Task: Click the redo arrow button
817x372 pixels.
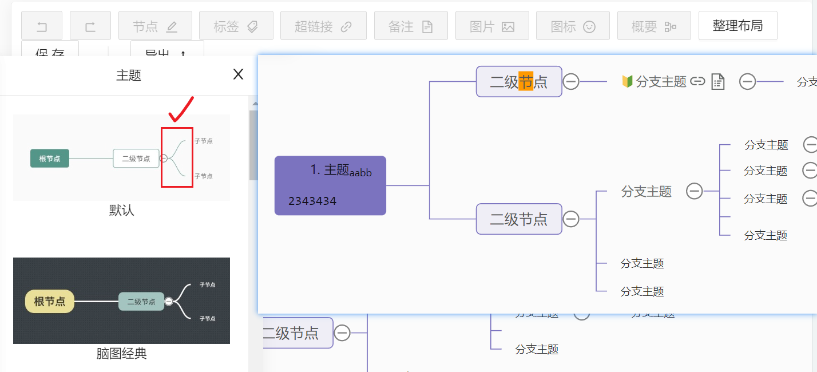Action: (x=90, y=26)
